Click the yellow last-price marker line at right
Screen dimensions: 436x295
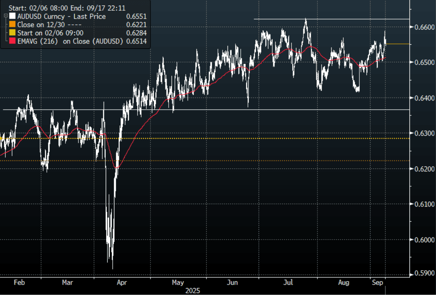[398, 44]
